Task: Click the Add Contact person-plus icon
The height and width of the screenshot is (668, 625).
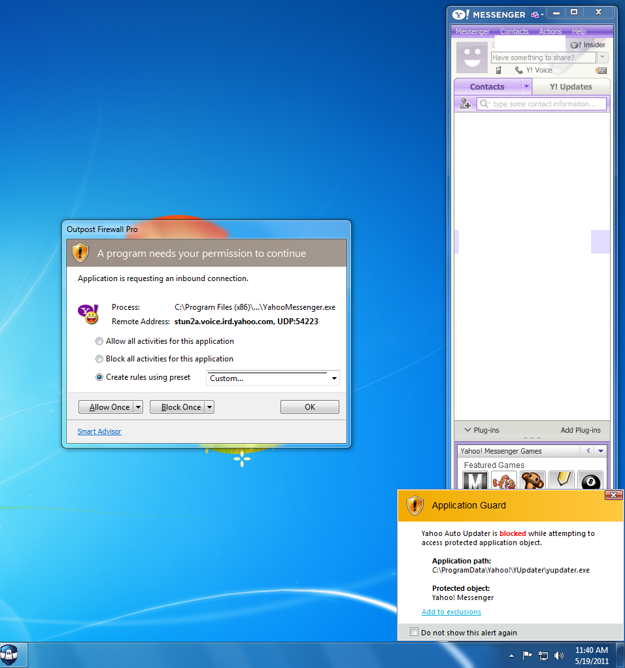Action: [465, 103]
